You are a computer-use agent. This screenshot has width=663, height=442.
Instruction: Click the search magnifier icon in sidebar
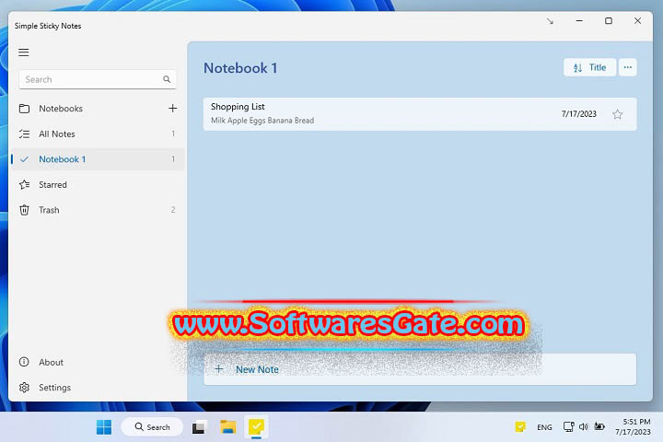click(x=167, y=79)
